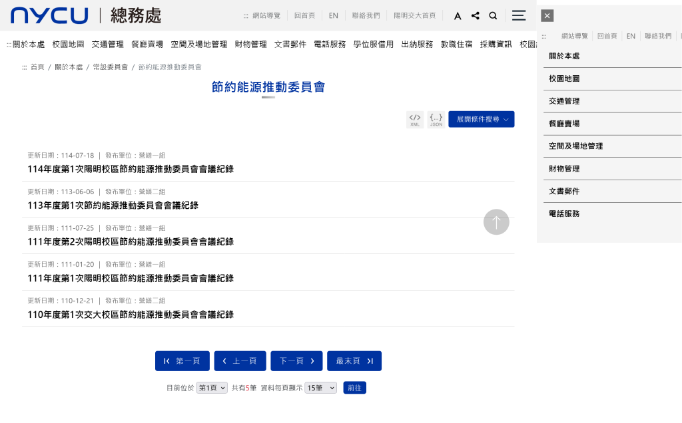Open the 第1頁 page selector dropdown
682x423 pixels.
212,388
